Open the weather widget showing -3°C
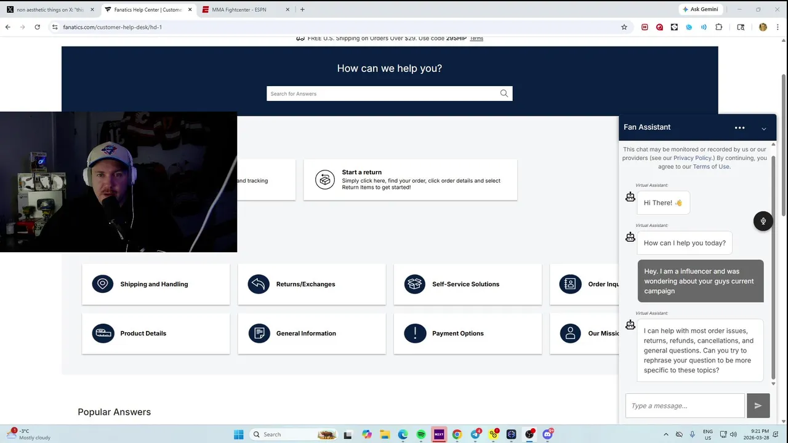The image size is (788, 443). click(28, 434)
